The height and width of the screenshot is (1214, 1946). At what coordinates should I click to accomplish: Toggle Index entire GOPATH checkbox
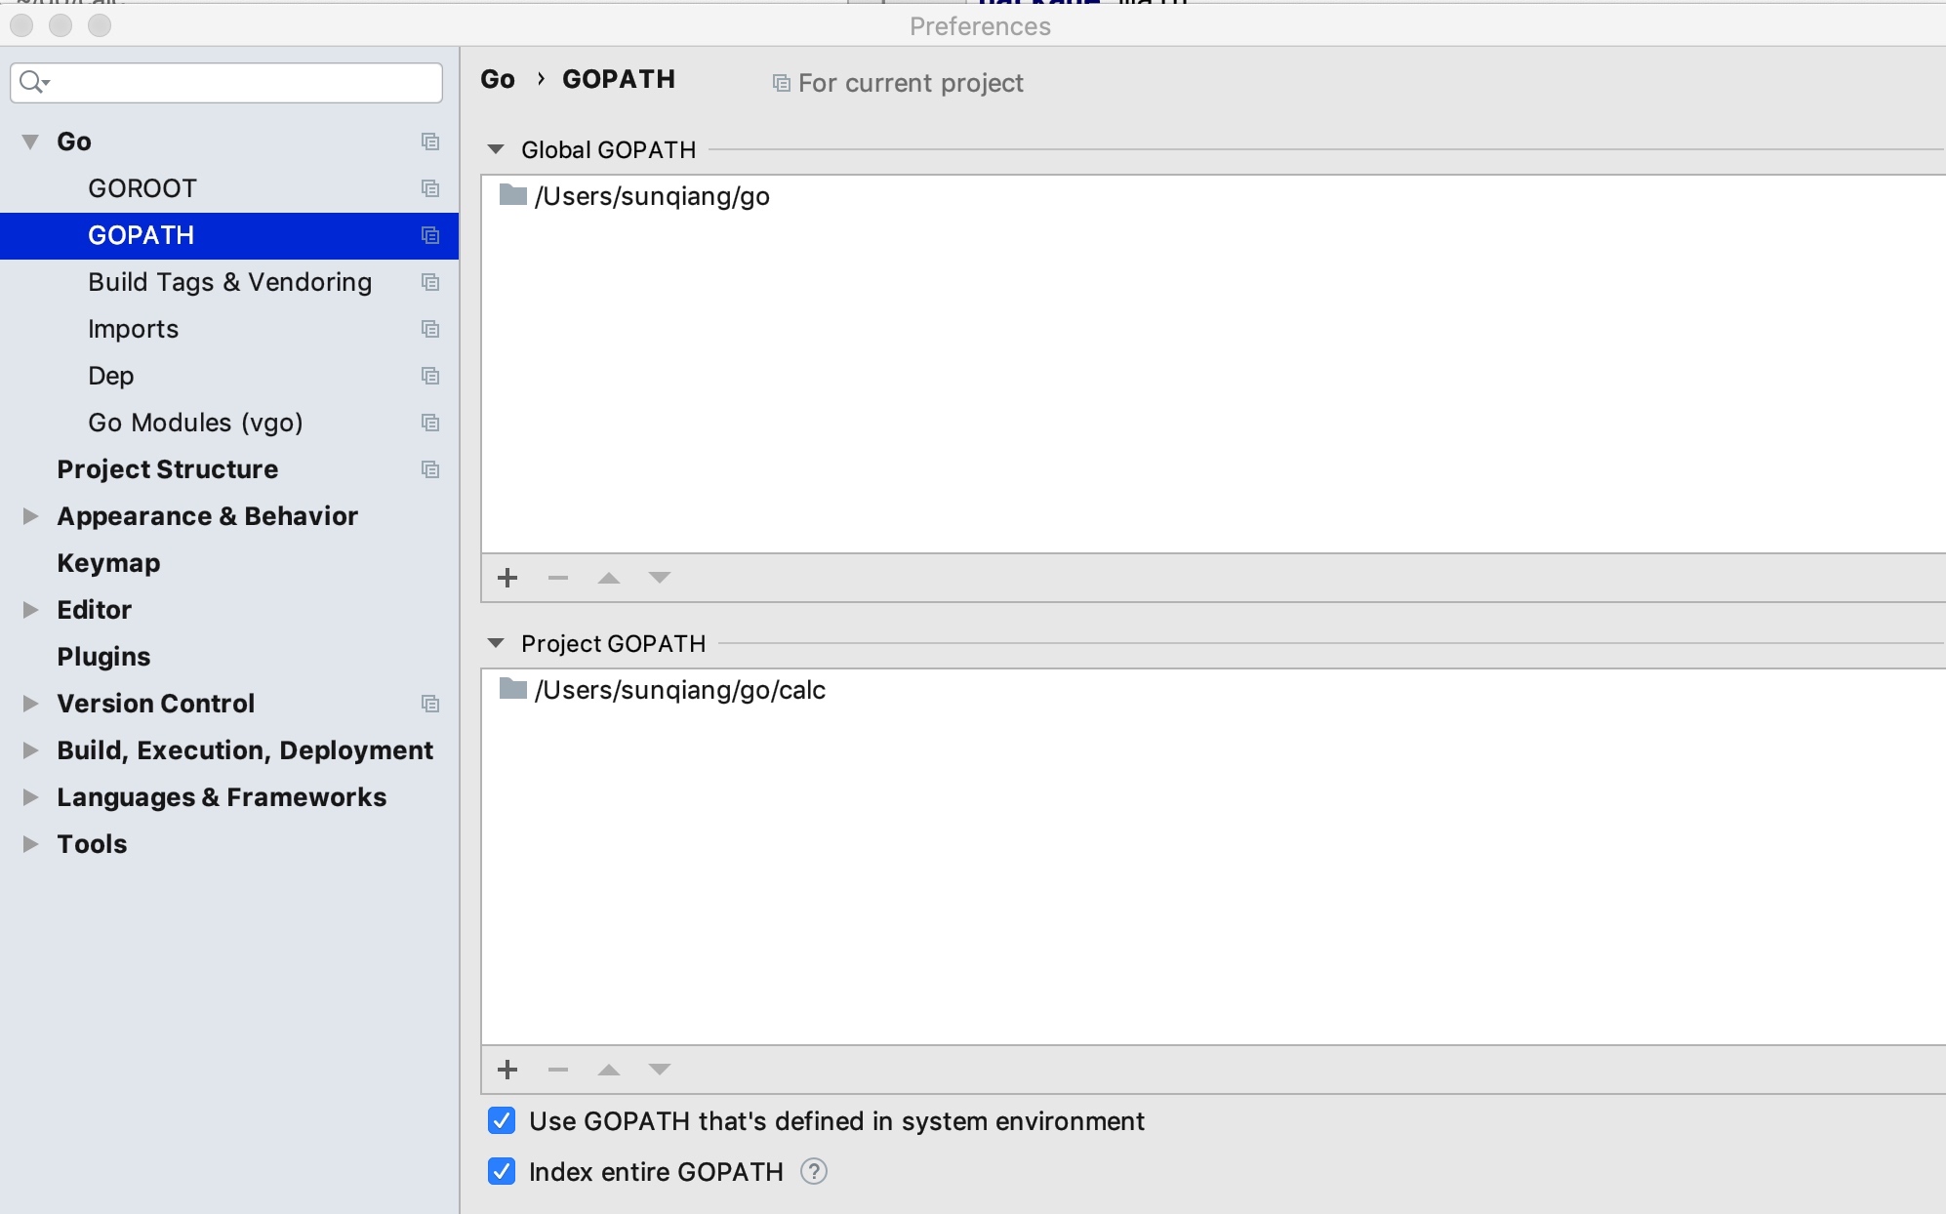[x=501, y=1172]
